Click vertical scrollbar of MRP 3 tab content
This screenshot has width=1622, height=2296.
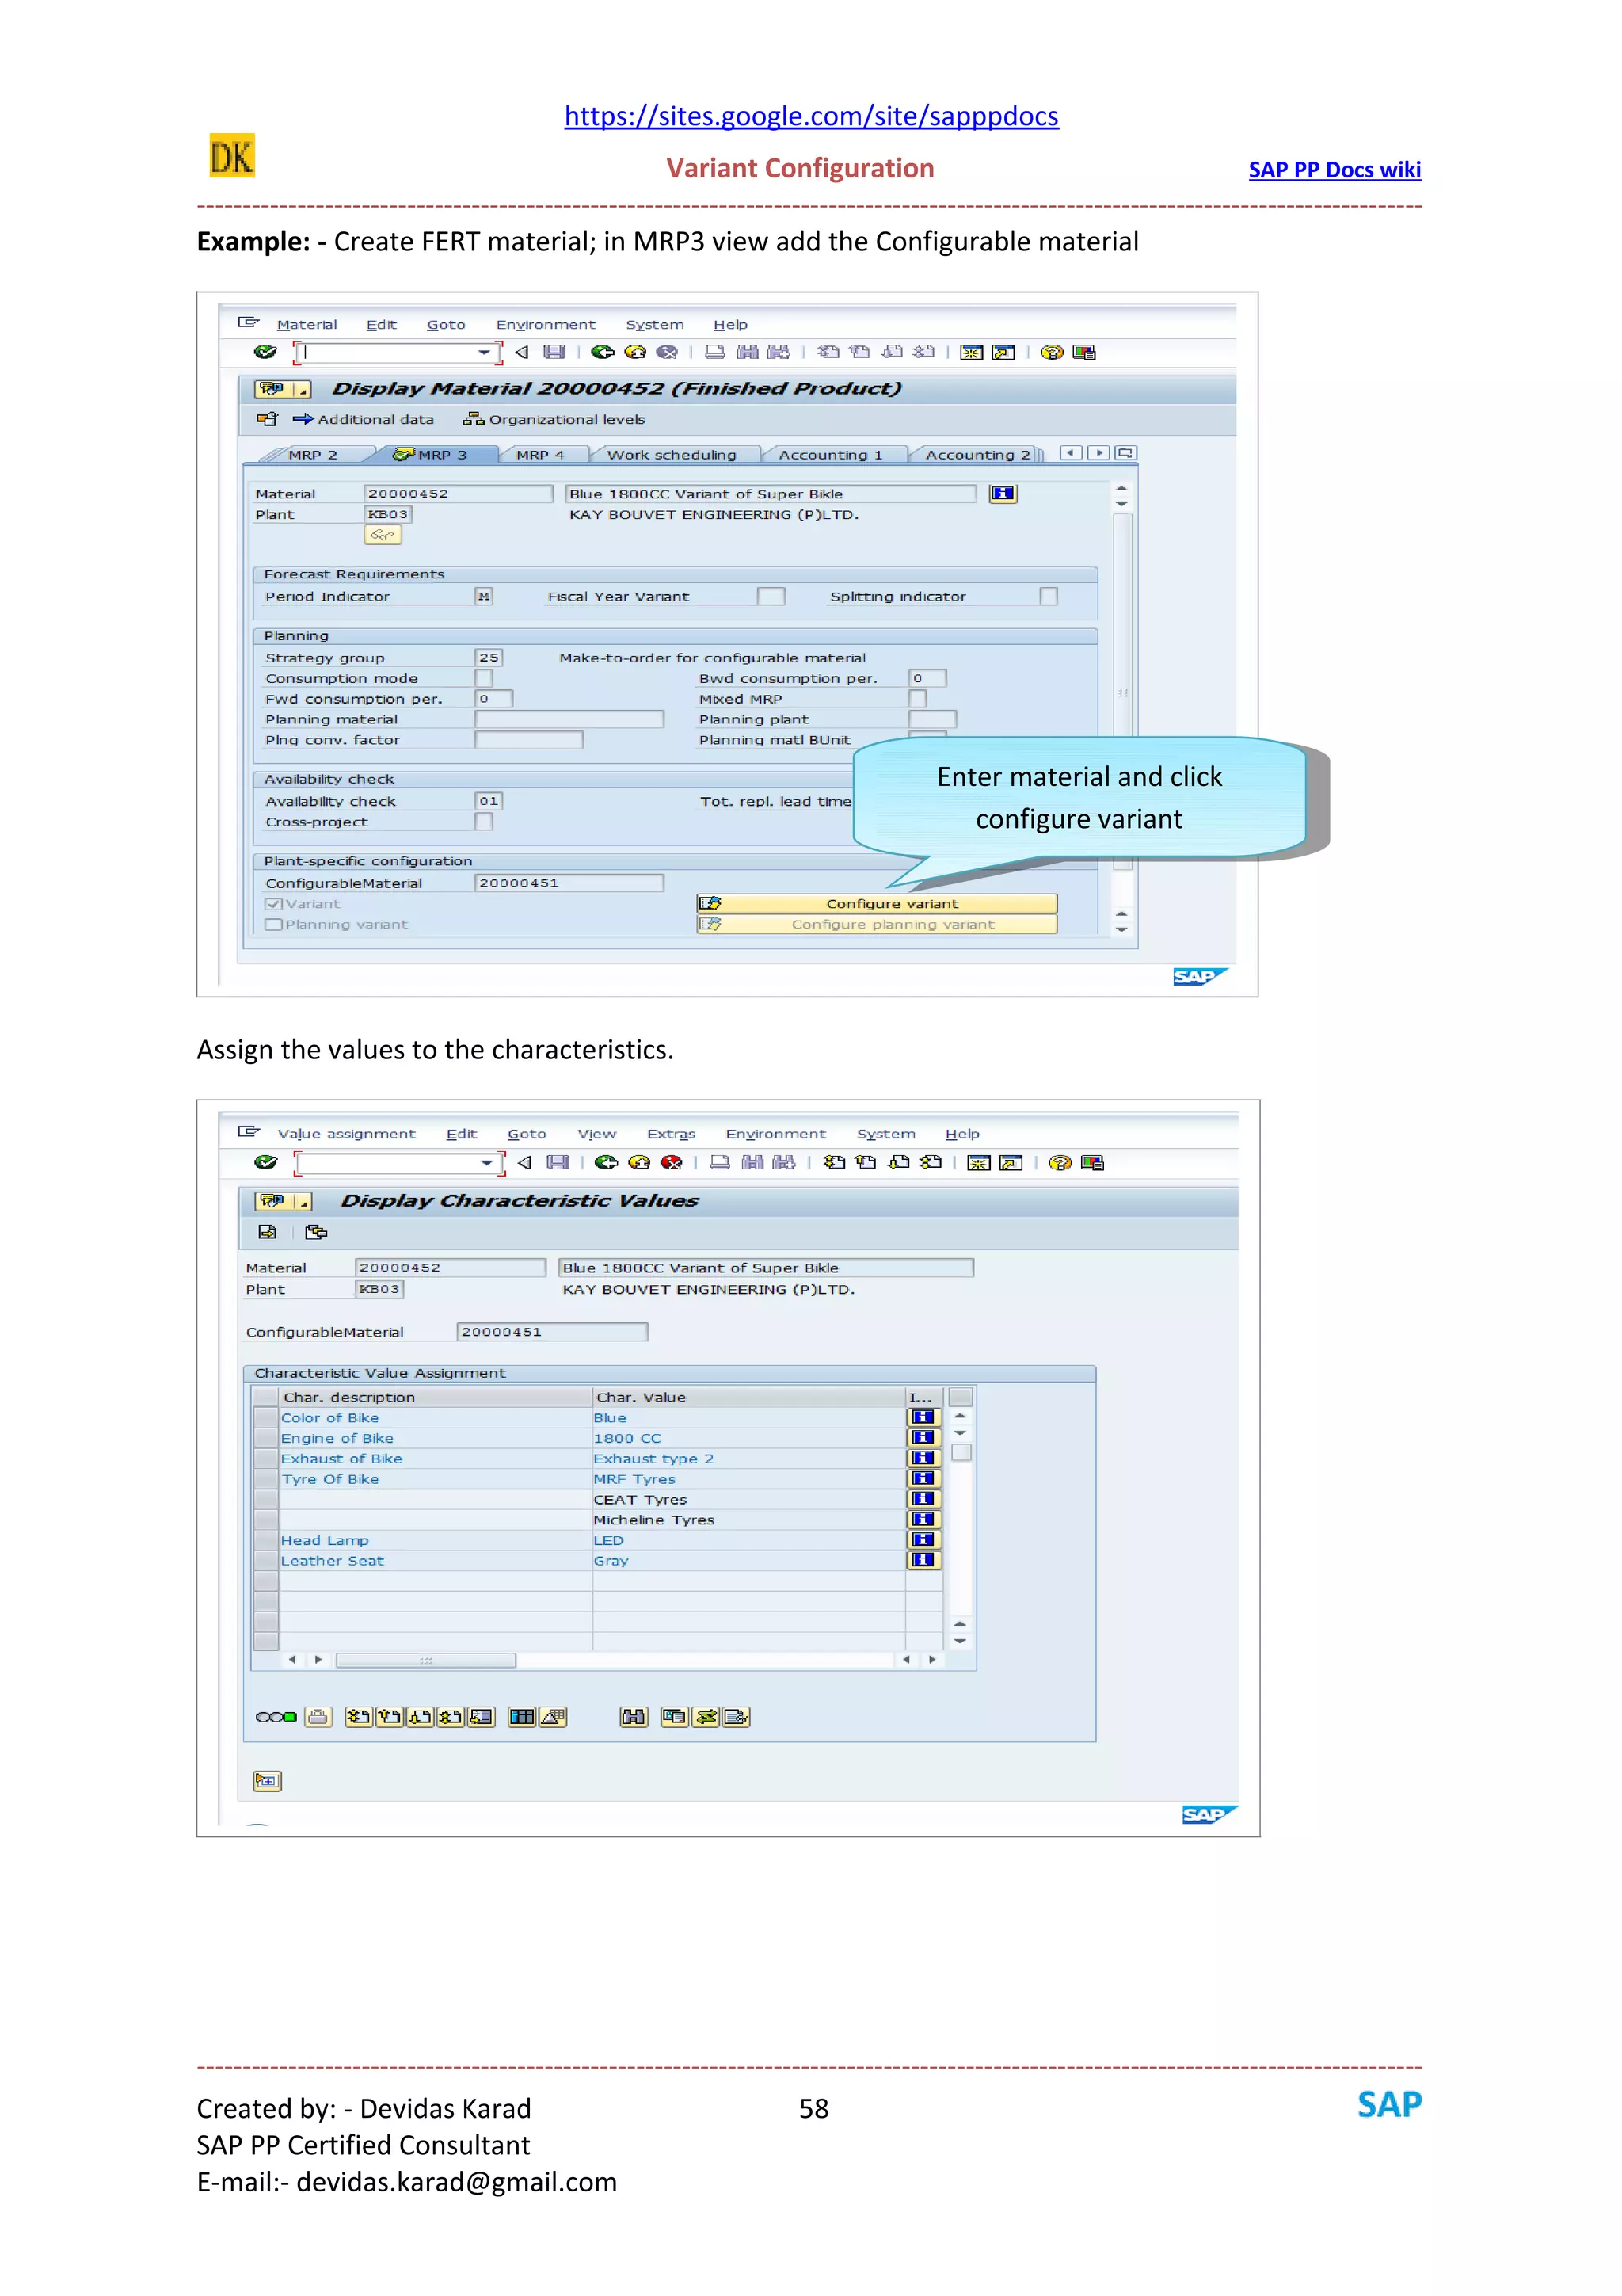coord(1123,692)
